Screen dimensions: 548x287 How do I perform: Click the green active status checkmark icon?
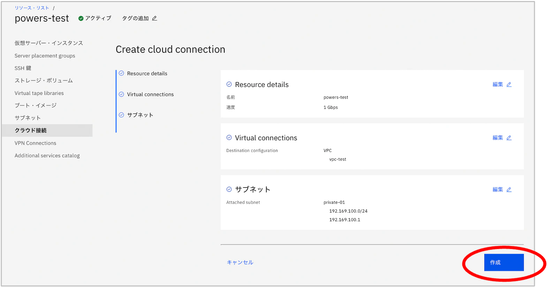coord(81,18)
